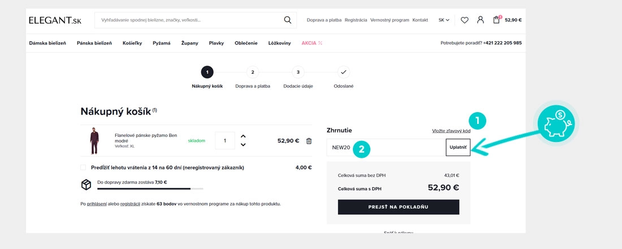This screenshot has height=249, width=622.
Task: Decrease product quantity with down arrow
Action: (x=243, y=145)
